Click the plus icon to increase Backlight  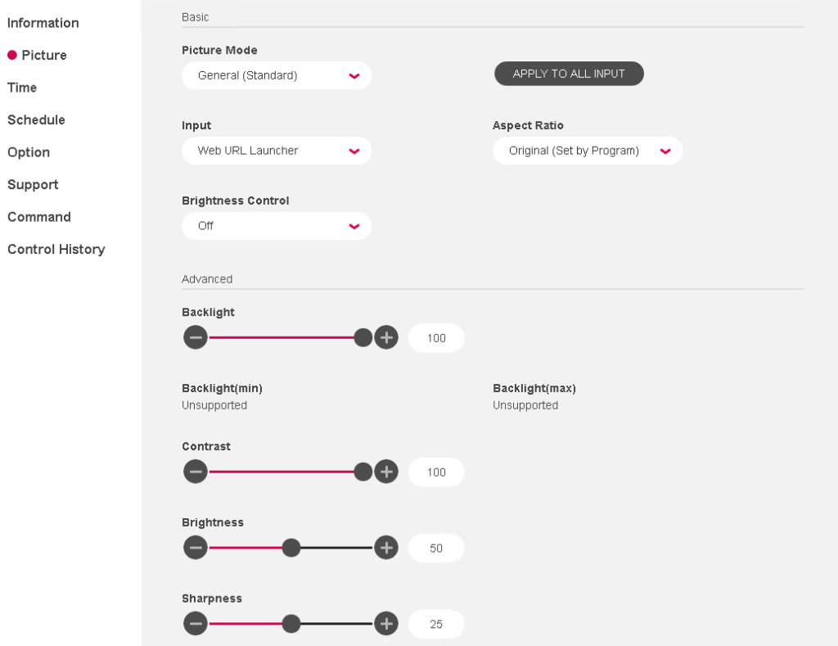pyautogui.click(x=386, y=337)
